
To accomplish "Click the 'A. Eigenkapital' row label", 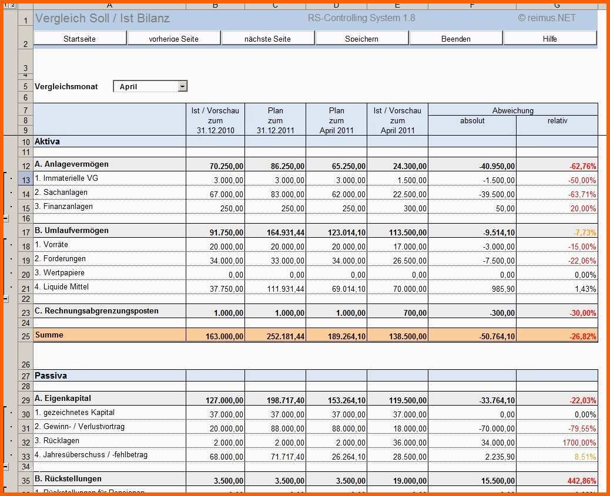I will [63, 398].
